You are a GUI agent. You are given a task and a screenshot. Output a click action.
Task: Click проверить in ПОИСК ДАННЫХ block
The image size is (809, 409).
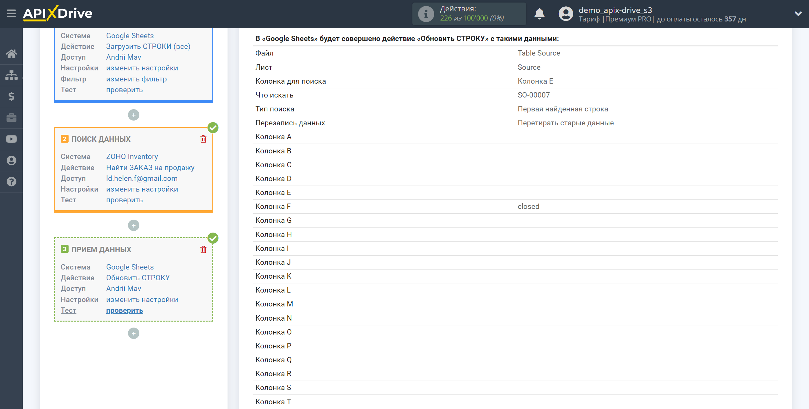125,200
